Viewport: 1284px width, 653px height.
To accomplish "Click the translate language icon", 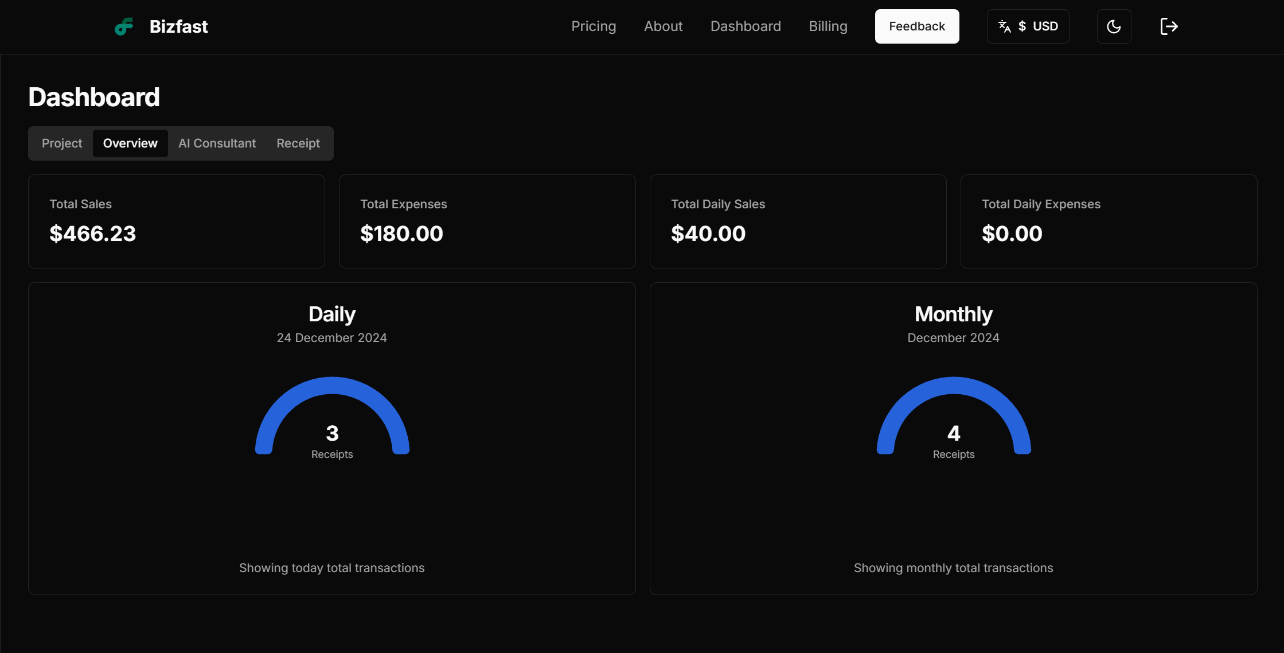I will tap(1004, 26).
